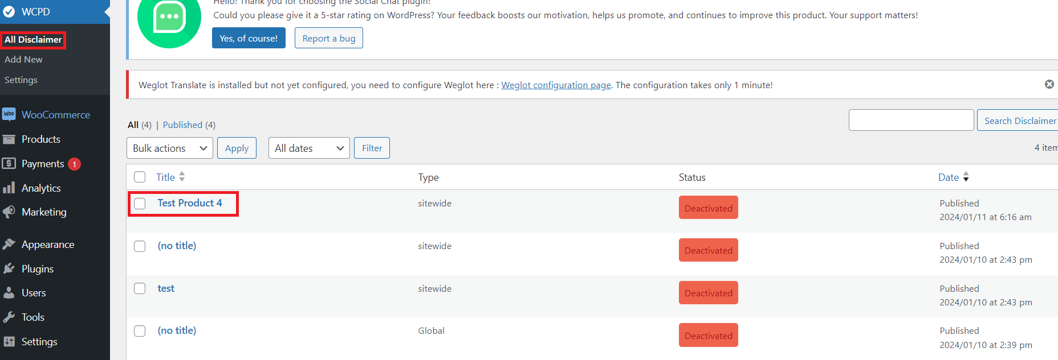
Task: Click the Analytics bar chart icon
Action: coord(9,188)
